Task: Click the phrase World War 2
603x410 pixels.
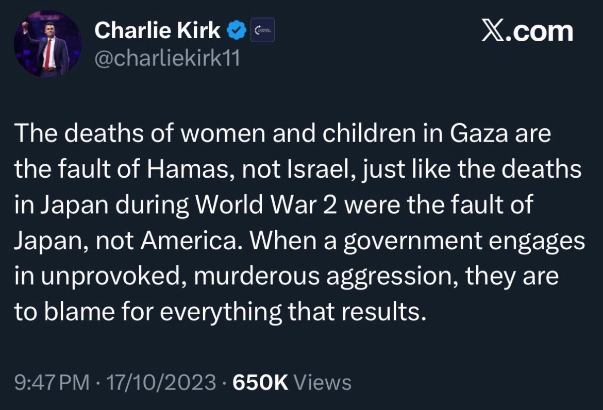Action: [x=267, y=205]
